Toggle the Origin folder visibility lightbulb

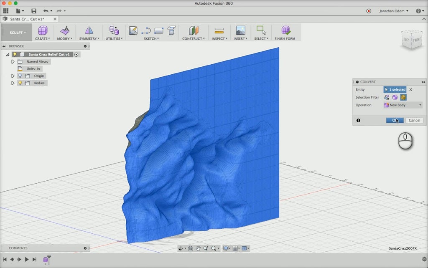[20, 76]
